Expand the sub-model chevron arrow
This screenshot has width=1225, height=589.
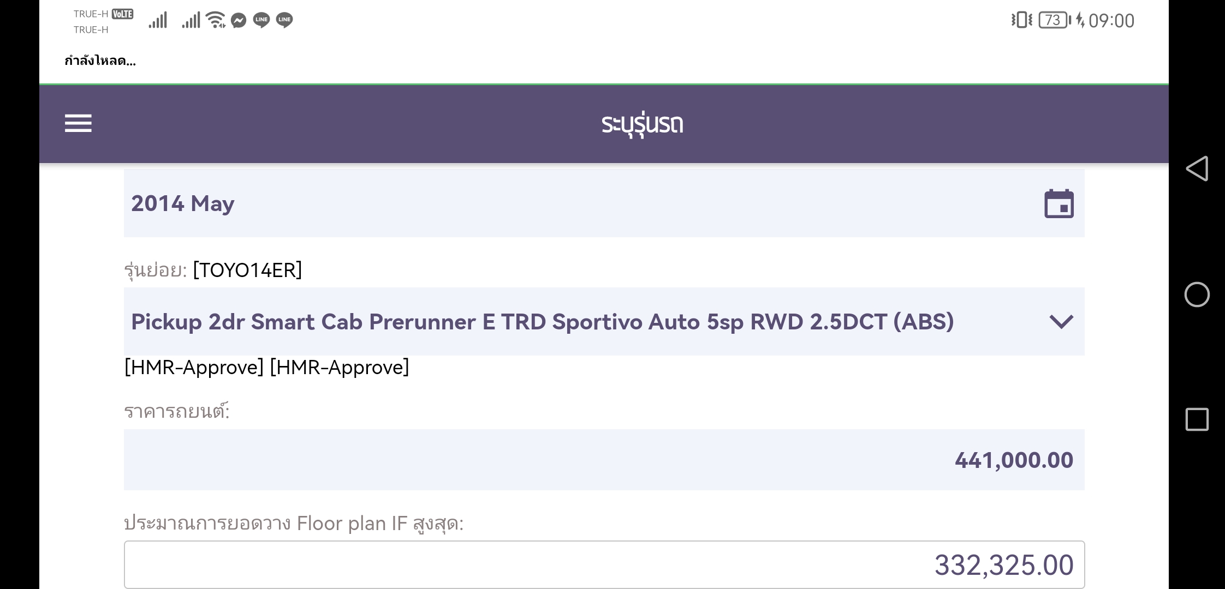coord(1061,322)
